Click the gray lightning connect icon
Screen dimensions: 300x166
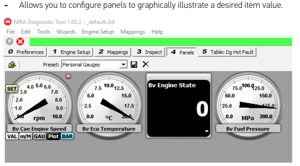coord(9,41)
